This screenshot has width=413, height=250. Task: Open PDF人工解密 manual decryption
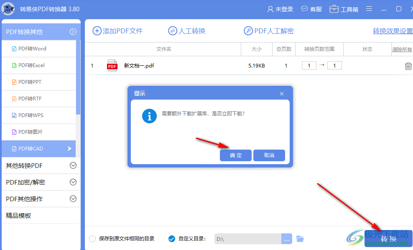pyautogui.click(x=269, y=31)
